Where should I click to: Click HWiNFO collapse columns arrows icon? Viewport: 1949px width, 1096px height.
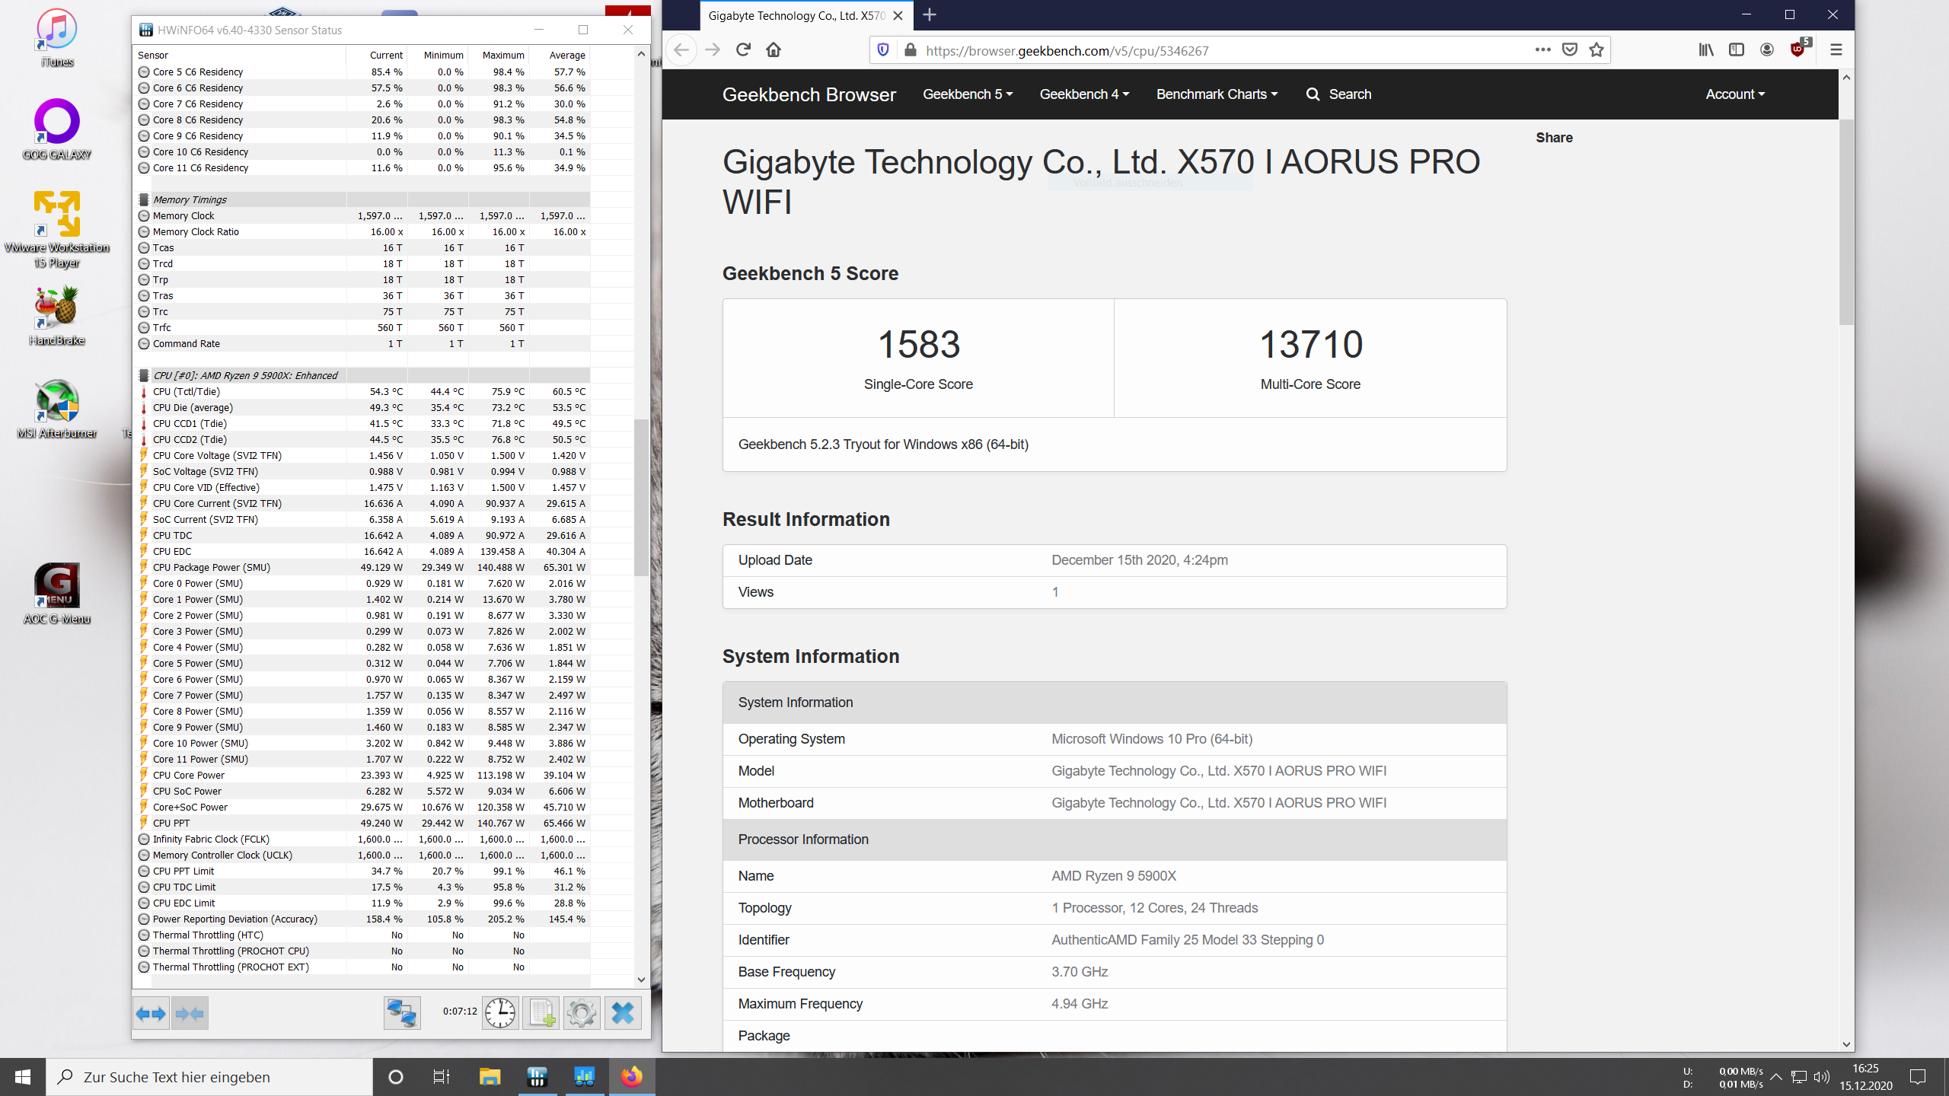(x=190, y=1013)
